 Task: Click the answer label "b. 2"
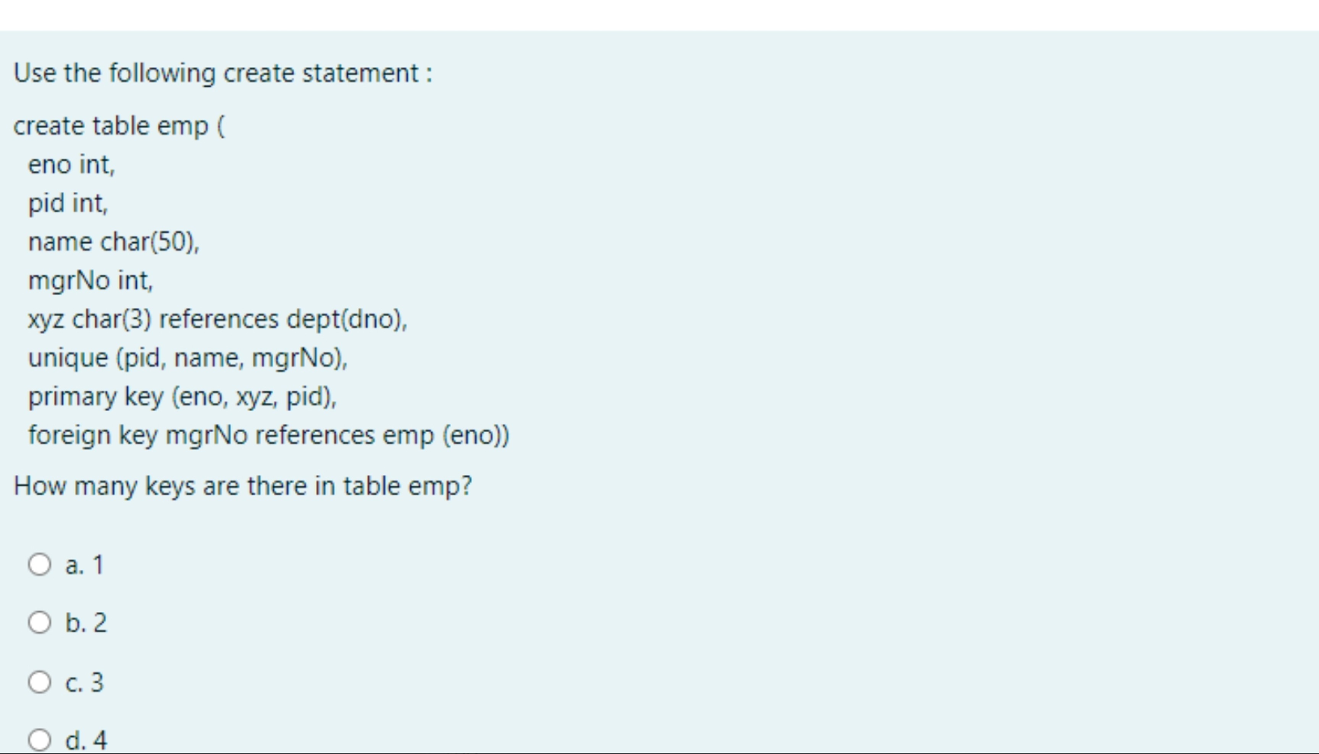point(86,623)
